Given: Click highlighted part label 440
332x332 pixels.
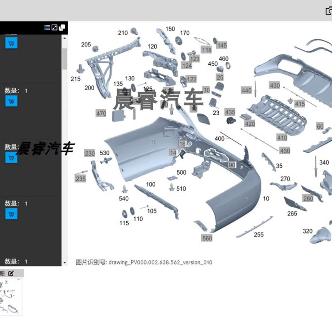Looking at the screenshot, I should [247, 90].
